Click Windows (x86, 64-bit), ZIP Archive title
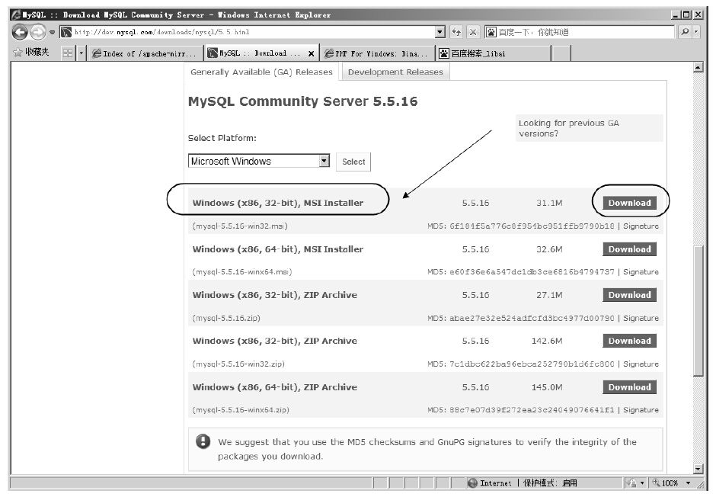The width and height of the screenshot is (716, 497). 274,387
